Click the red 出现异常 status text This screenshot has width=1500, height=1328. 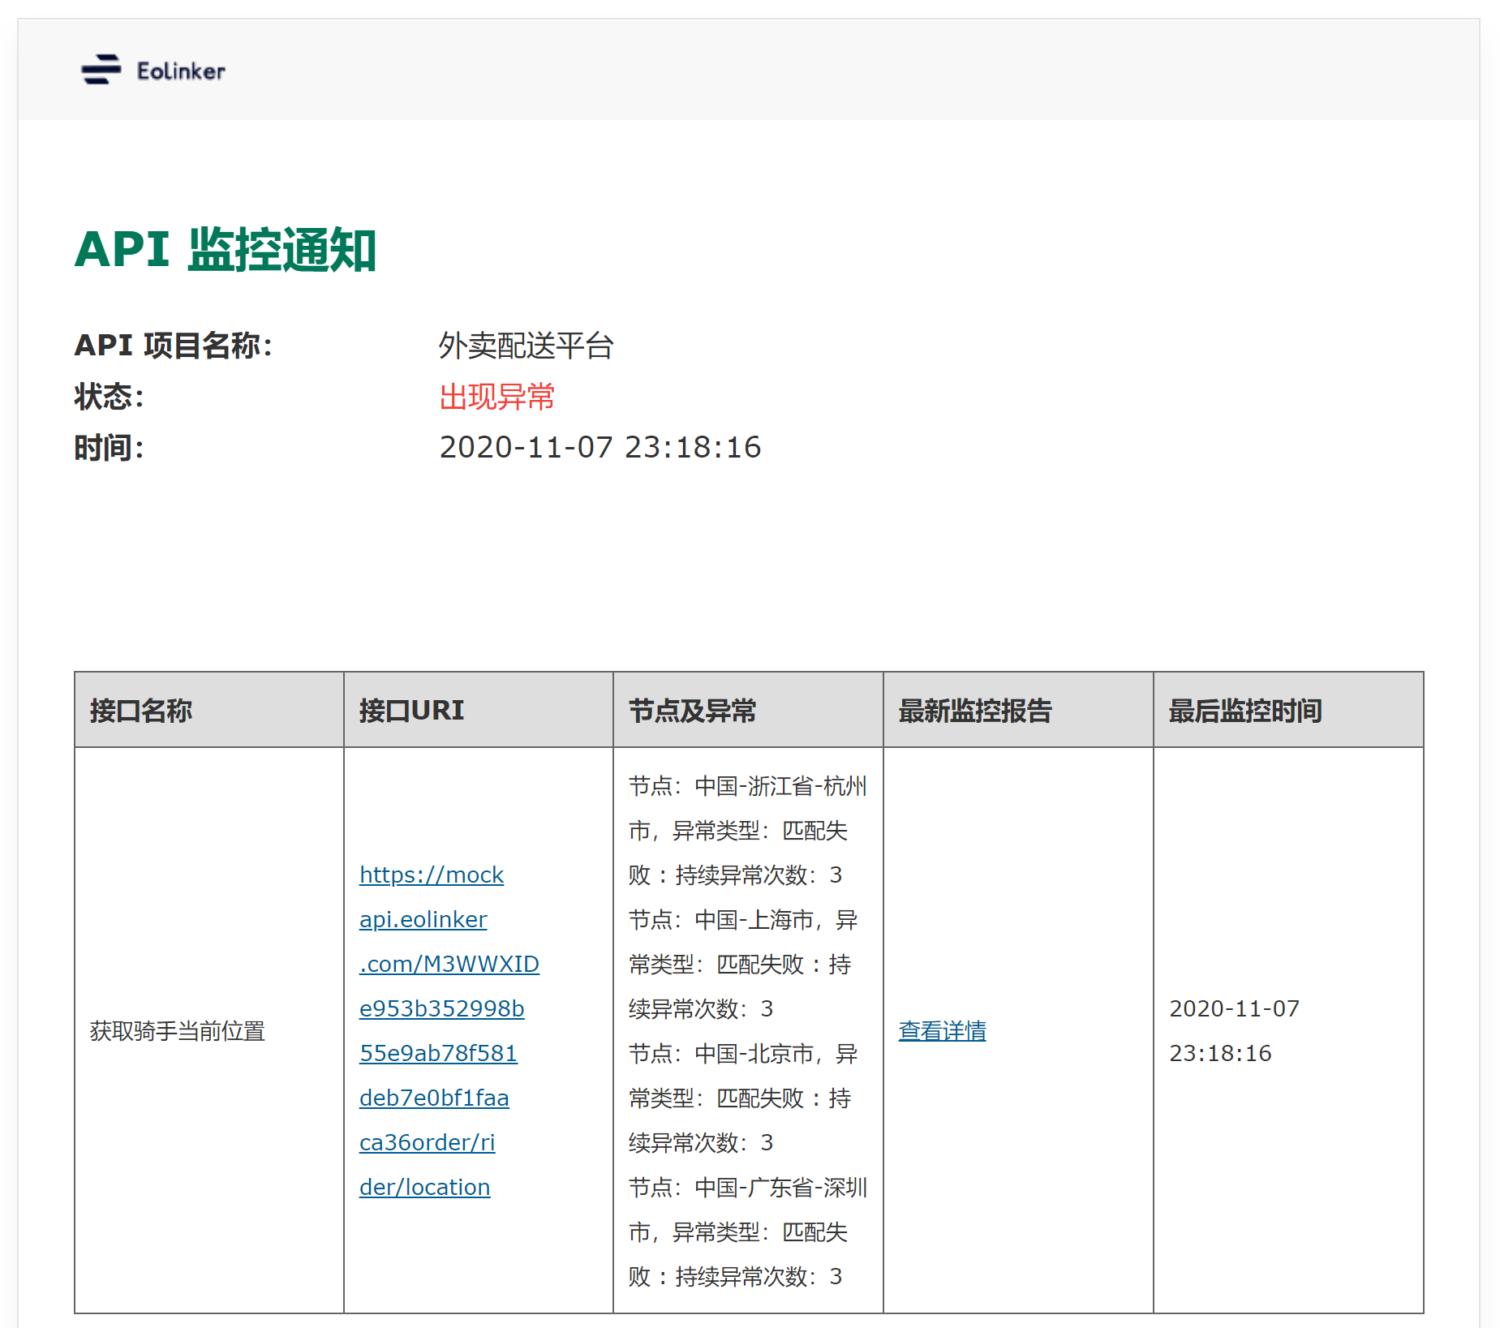(495, 398)
